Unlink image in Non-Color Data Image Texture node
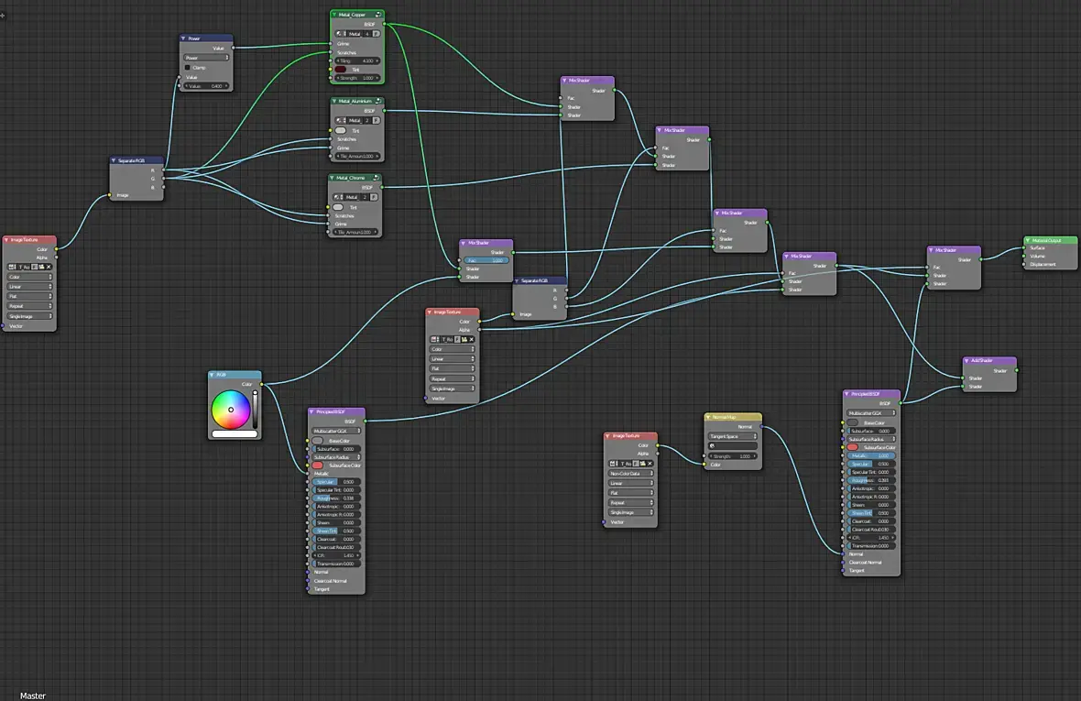 [650, 464]
